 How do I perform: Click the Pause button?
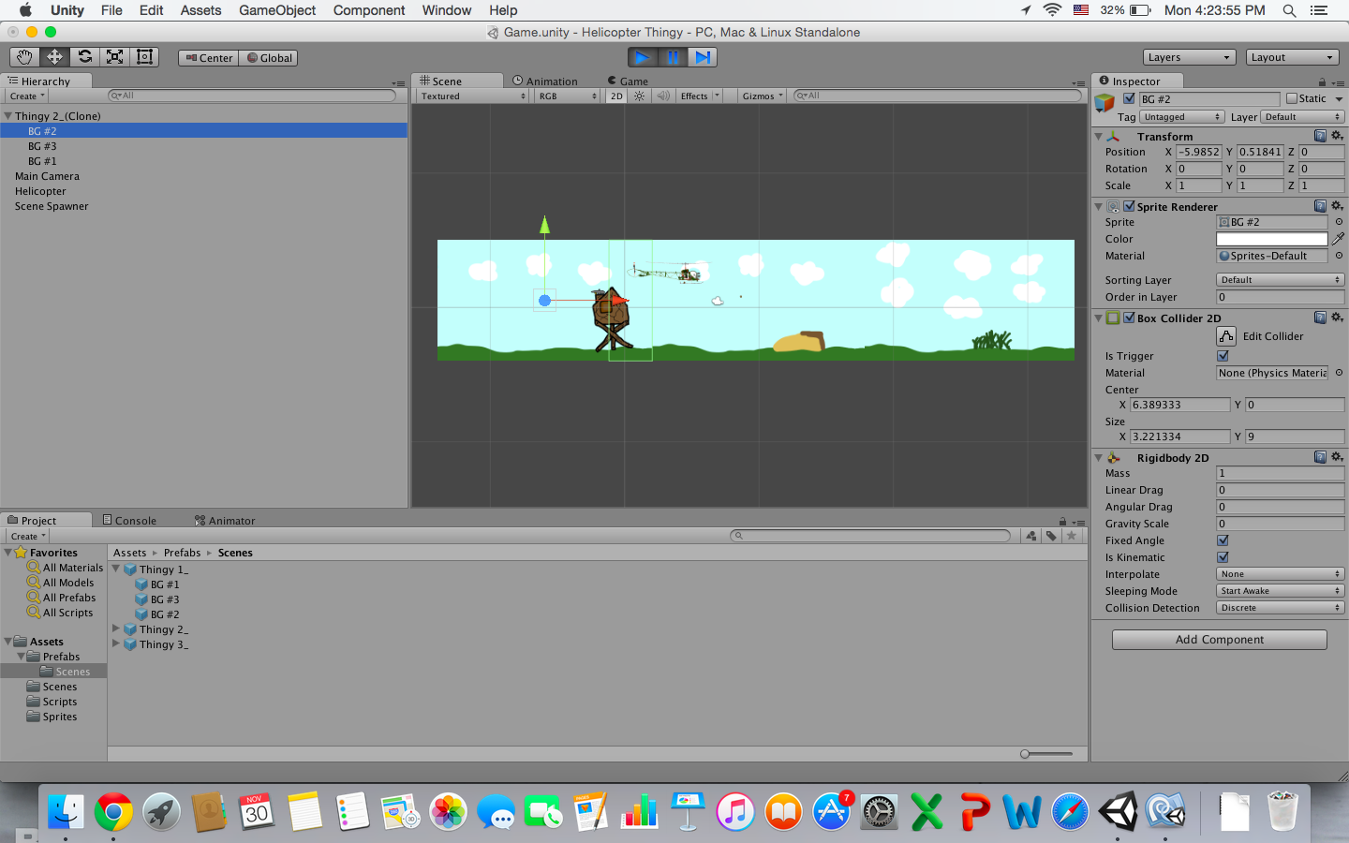click(673, 57)
